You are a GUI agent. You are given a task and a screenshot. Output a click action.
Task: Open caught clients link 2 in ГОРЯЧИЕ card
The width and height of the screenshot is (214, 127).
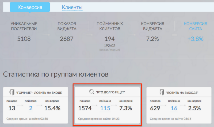(x=30, y=108)
